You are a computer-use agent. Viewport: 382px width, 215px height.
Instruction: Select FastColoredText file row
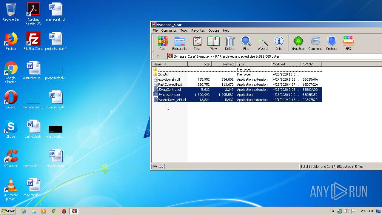pos(237,85)
